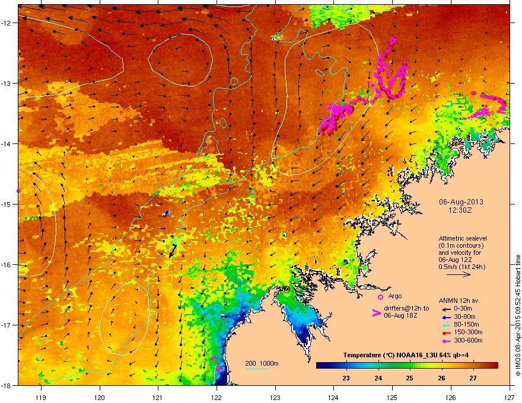
Task: Click longitude axis label 119
Action: (40, 397)
